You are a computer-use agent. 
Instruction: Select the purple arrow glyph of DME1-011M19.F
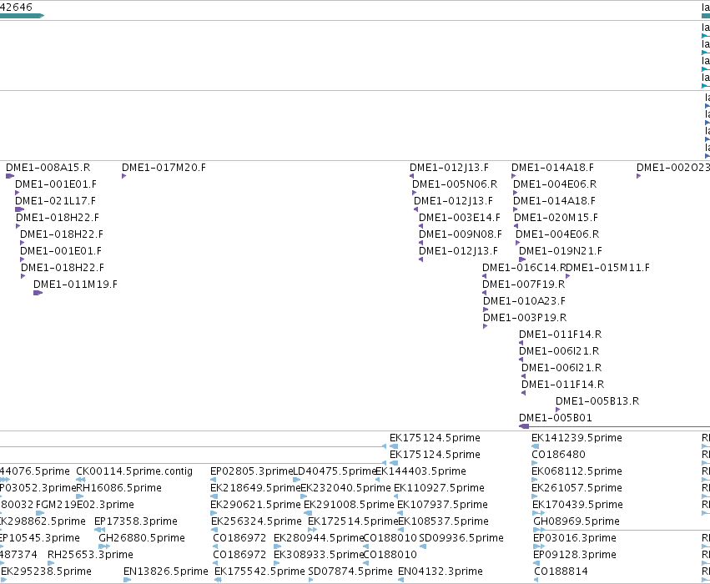38,293
